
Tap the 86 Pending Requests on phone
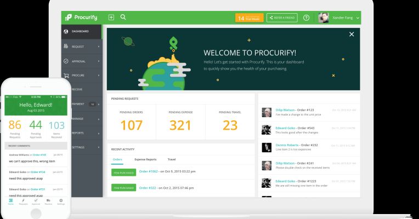(15, 125)
